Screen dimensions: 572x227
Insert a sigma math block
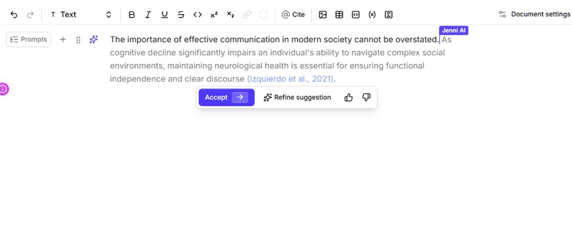point(388,15)
